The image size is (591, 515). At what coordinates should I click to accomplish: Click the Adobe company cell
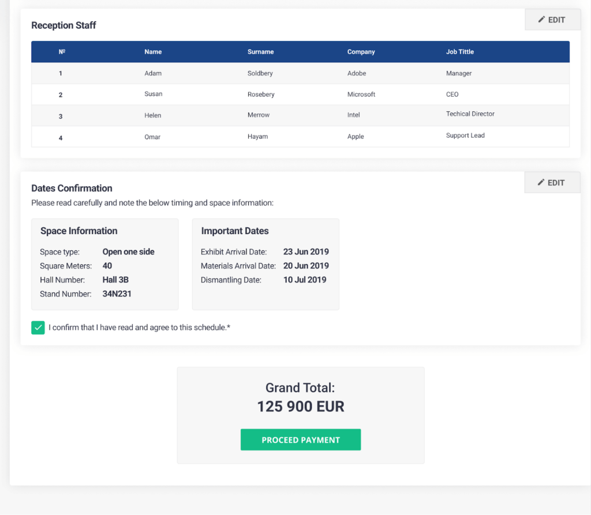(357, 73)
